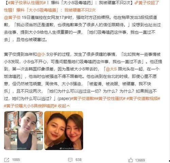Click the like count 13669
The width and height of the screenshot is (170, 163).
click(x=140, y=160)
